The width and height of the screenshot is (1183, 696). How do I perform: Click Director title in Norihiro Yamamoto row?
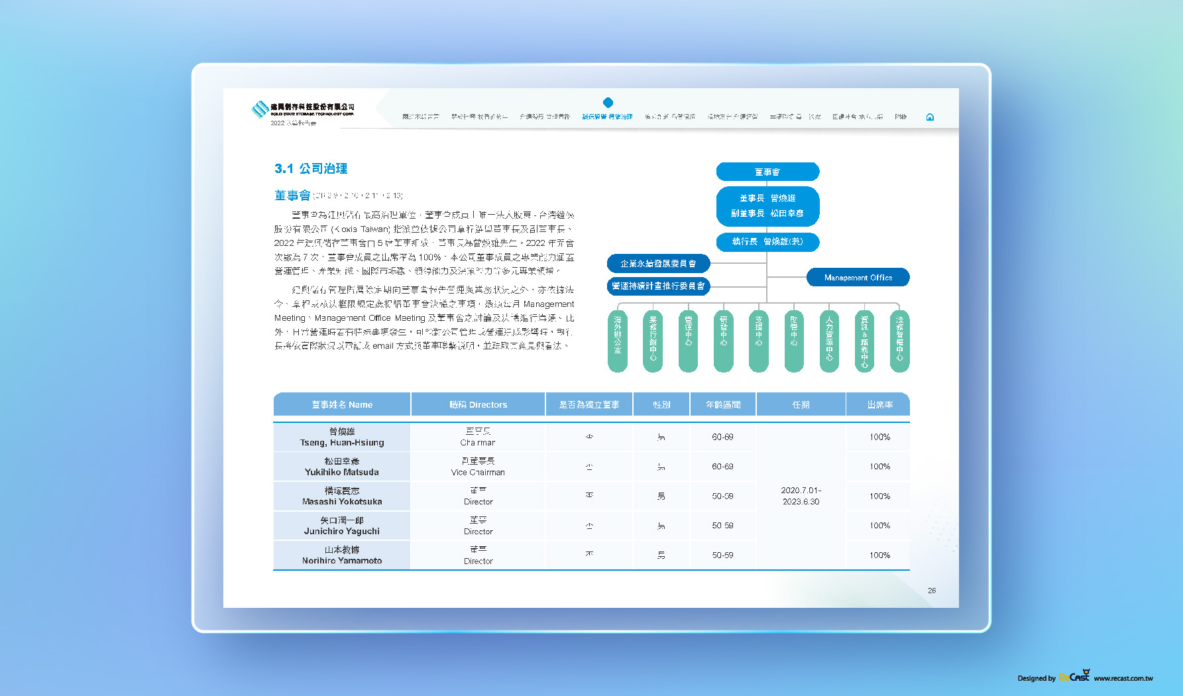[x=478, y=555]
